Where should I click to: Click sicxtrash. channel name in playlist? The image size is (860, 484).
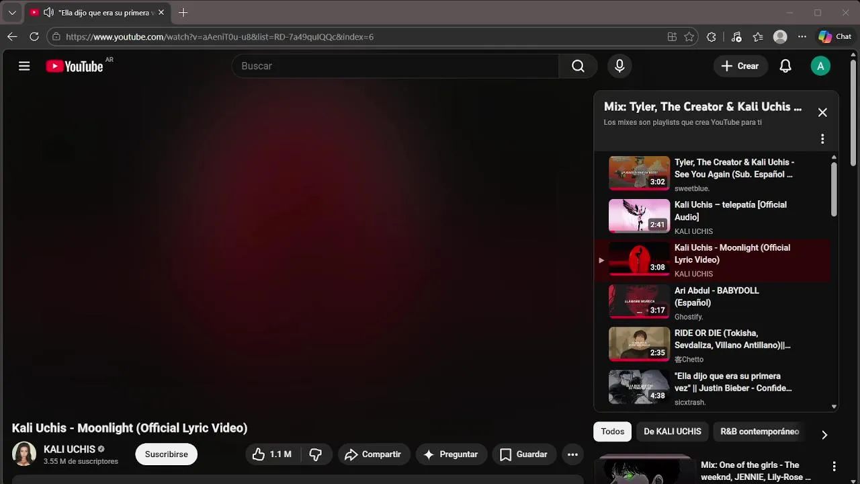click(690, 403)
